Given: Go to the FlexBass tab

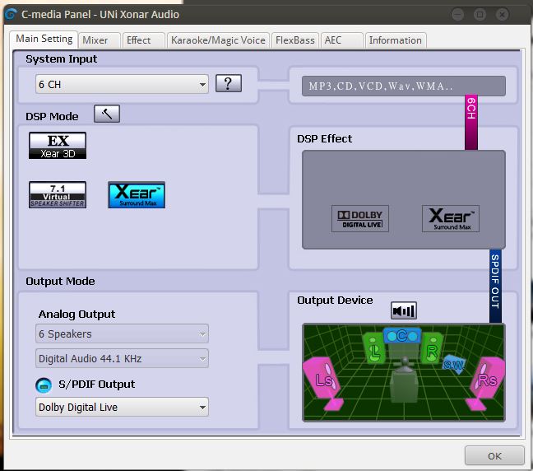Looking at the screenshot, I should click(x=295, y=40).
